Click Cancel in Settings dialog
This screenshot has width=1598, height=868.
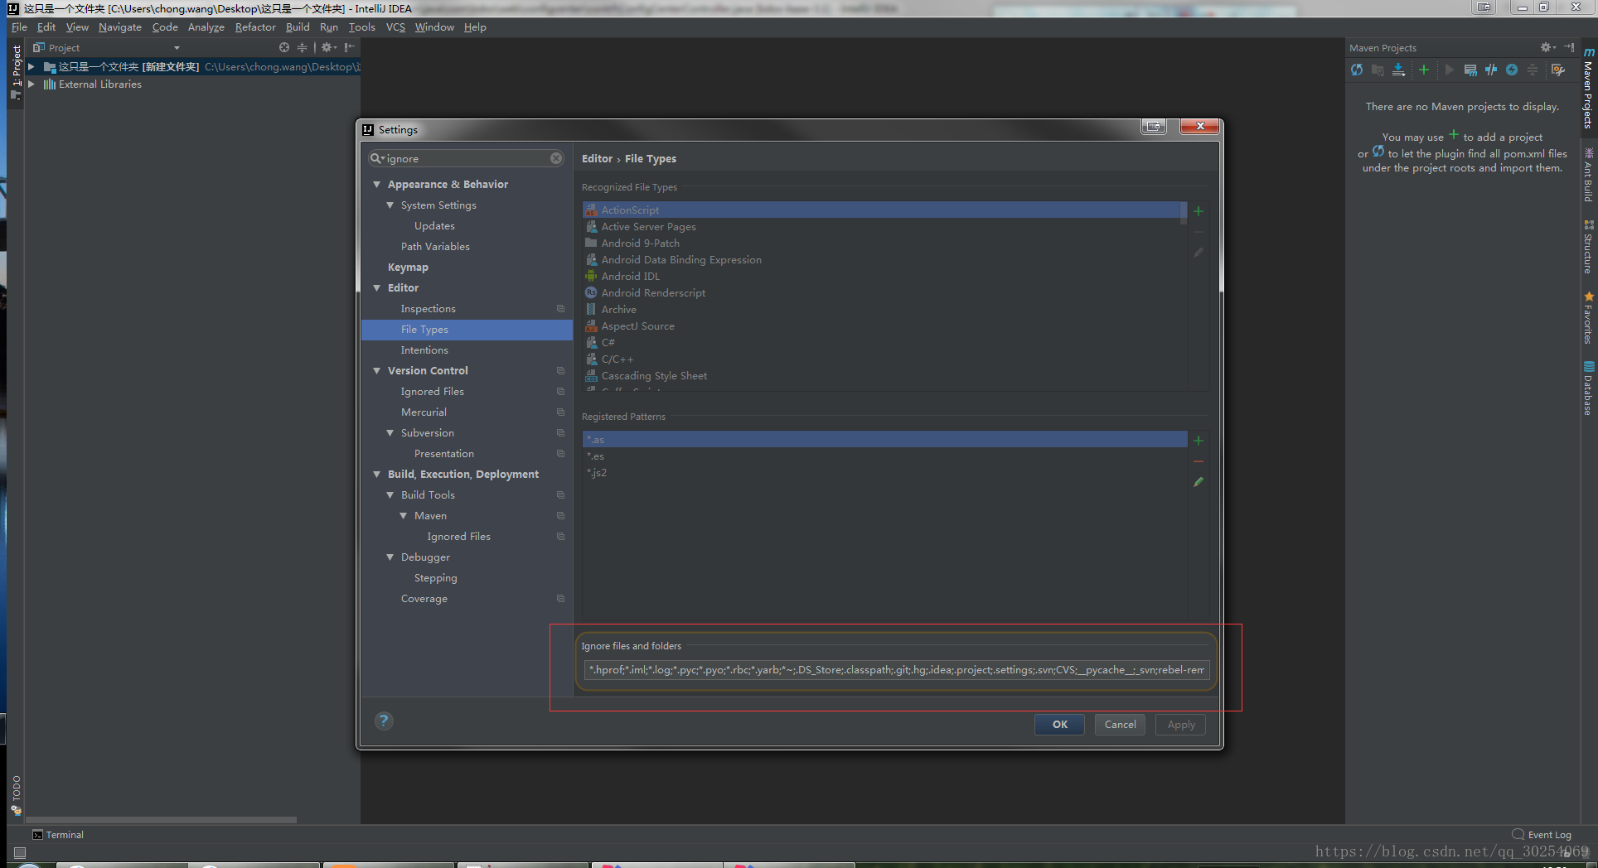point(1120,724)
